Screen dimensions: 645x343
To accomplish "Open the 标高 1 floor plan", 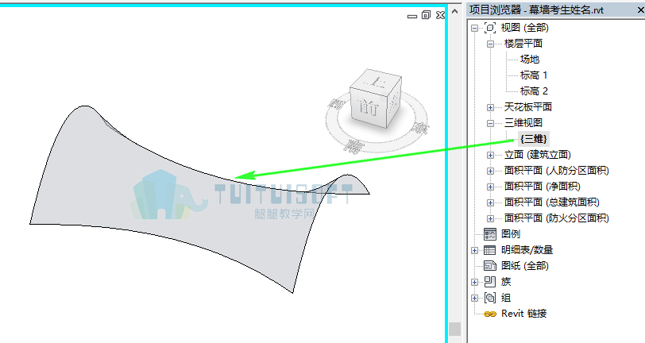I will point(534,75).
